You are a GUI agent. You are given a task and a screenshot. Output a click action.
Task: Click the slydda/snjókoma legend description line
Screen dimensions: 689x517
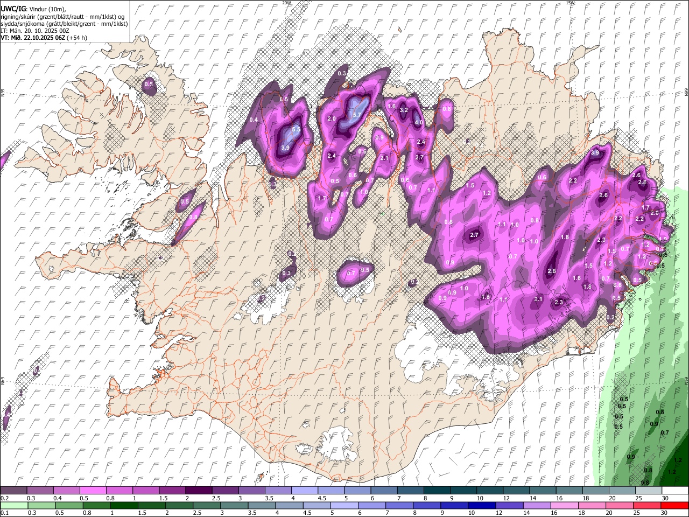(64, 24)
